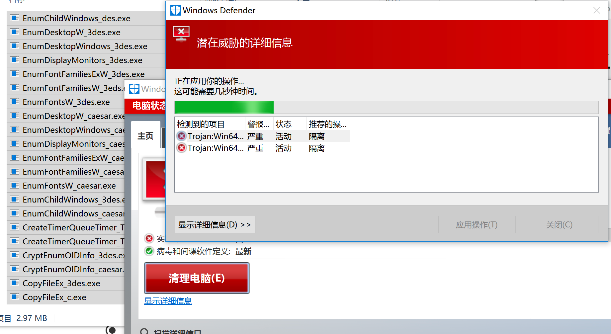The width and height of the screenshot is (611, 334).
Task: Click 活动 status of second Trojan
Action: [x=284, y=148]
